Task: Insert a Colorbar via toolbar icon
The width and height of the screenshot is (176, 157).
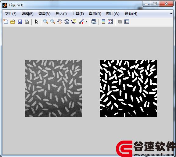Action: click(x=103, y=22)
